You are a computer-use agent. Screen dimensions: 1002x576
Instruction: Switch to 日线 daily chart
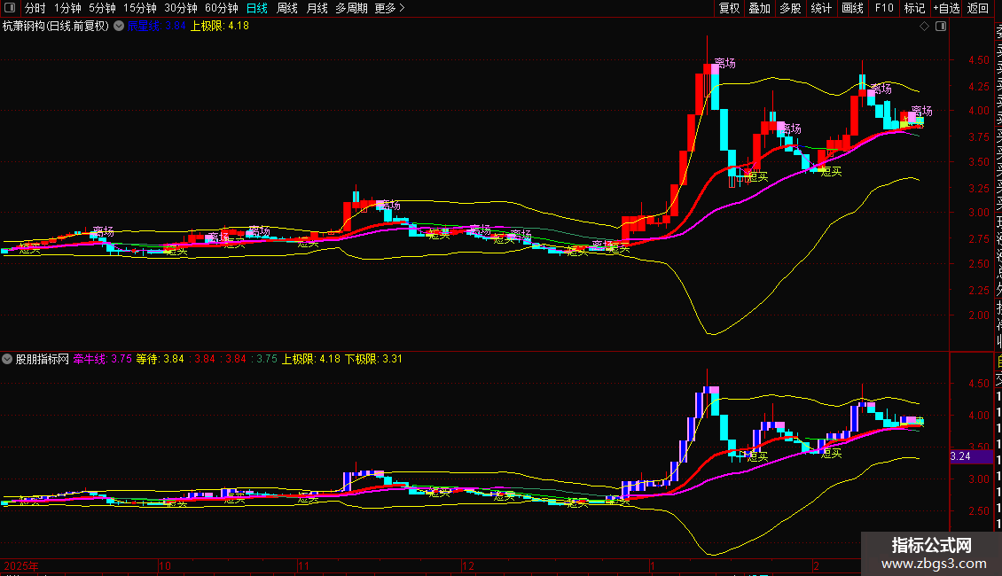point(257,8)
